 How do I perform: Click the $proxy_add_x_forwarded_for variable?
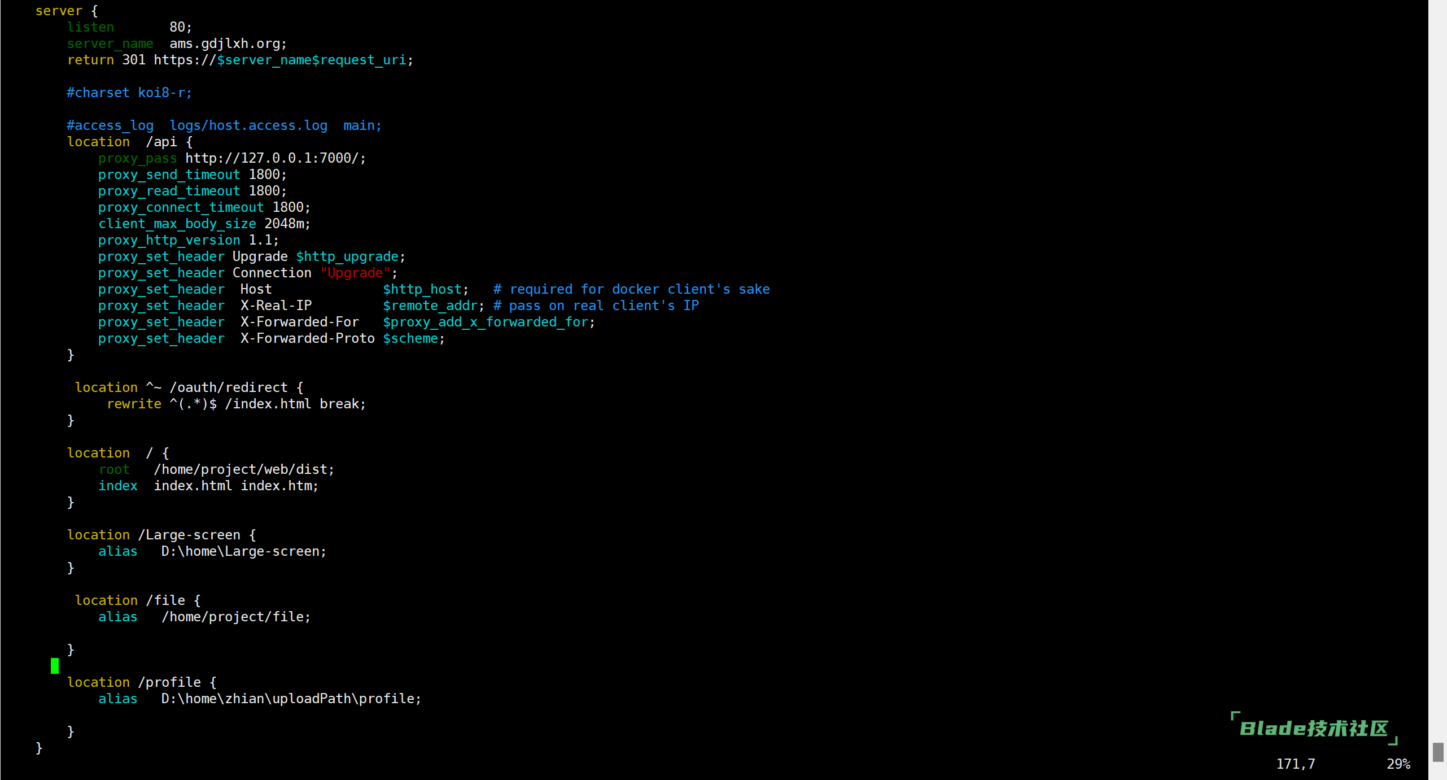coord(487,322)
